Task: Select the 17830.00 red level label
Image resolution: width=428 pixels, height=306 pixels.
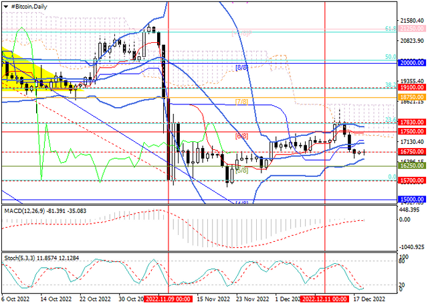Action: tap(412, 122)
